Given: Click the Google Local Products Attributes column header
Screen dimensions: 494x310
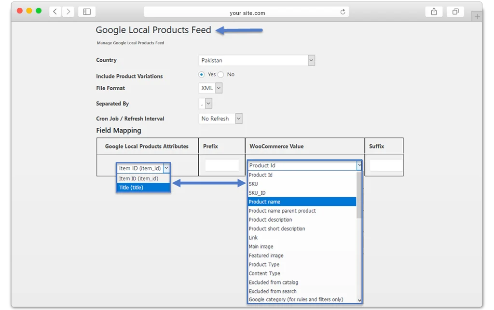Looking at the screenshot, I should click(x=147, y=147).
